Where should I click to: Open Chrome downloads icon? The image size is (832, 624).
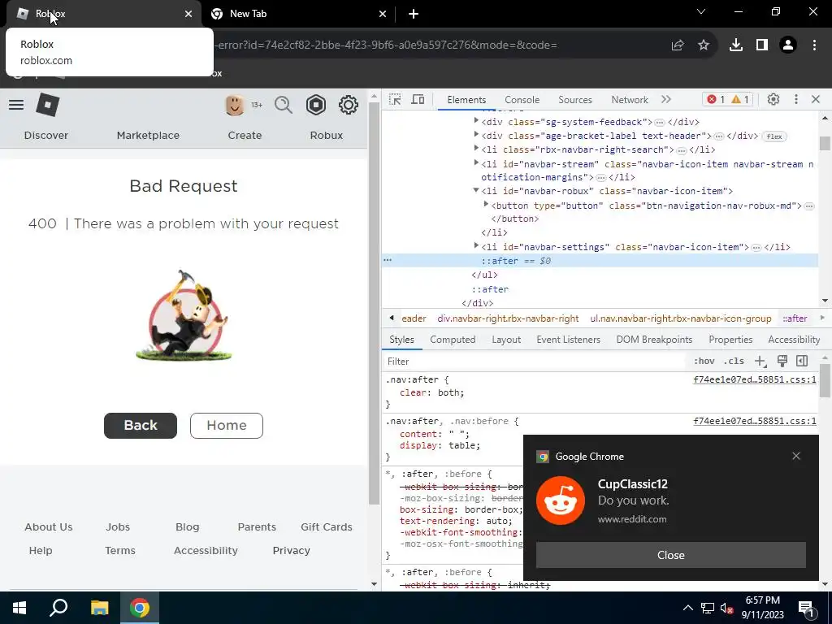736,45
